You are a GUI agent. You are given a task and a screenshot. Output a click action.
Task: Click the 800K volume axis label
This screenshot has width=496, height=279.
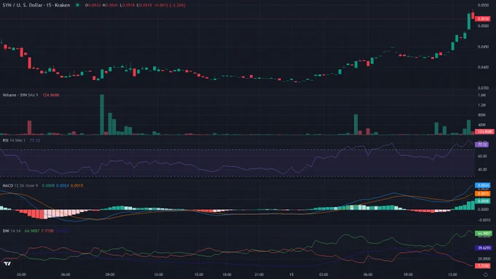point(481,115)
